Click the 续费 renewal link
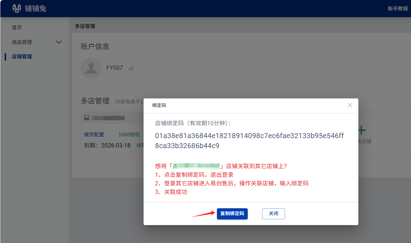Viewport: 411px width, 243px height. pyautogui.click(x=140, y=146)
